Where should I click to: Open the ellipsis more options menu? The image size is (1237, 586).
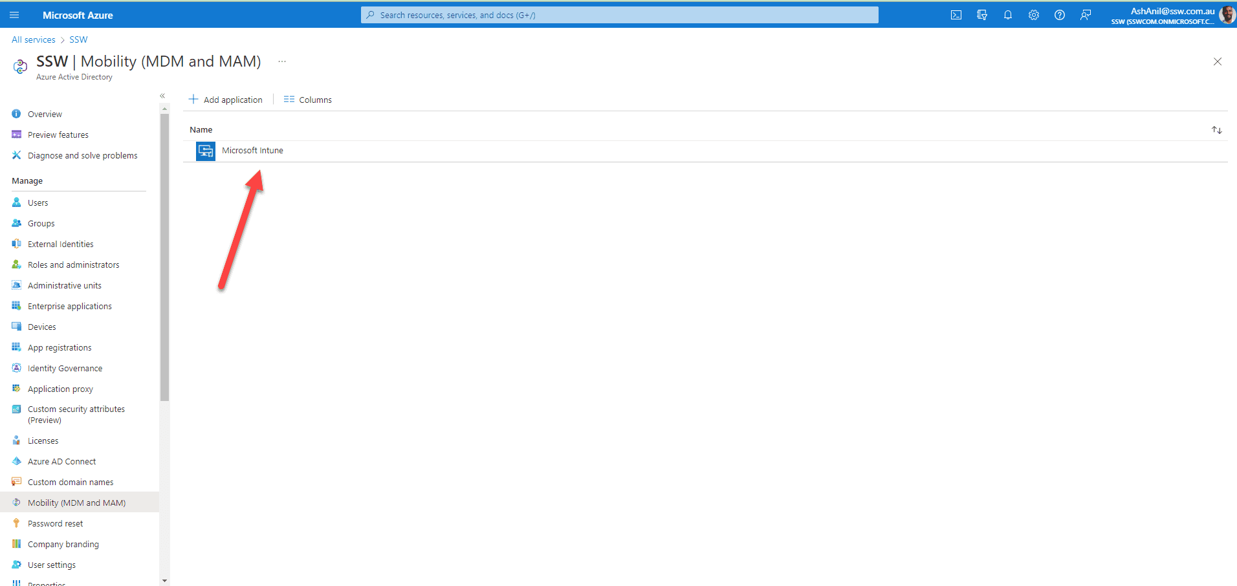click(x=282, y=61)
